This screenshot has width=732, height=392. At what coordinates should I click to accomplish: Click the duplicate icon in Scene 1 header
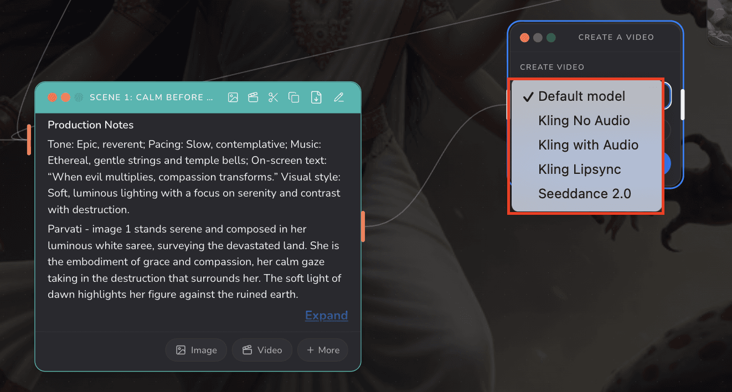click(x=294, y=97)
